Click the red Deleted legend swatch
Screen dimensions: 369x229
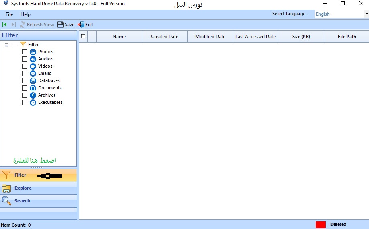[320, 225]
